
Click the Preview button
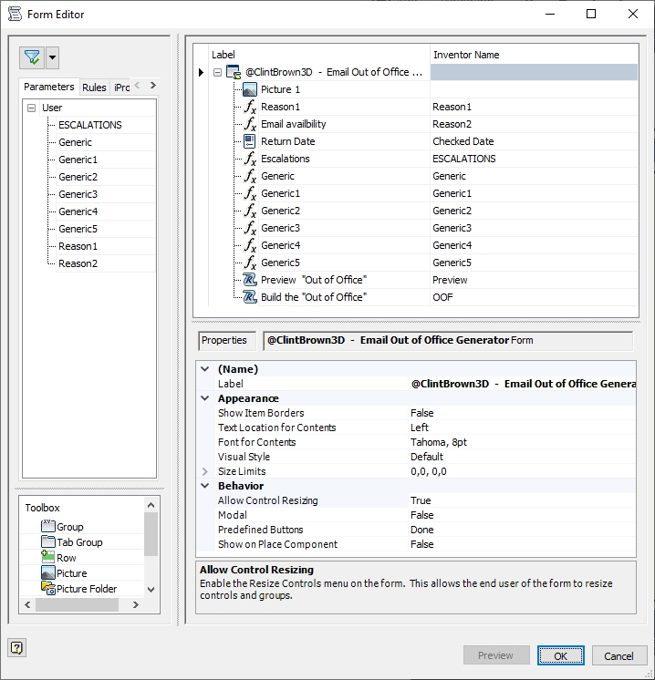tap(496, 655)
